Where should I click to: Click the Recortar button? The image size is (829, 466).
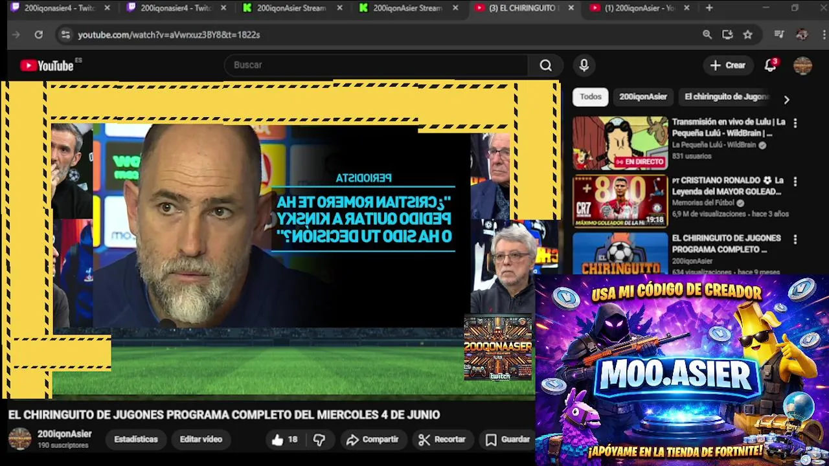click(442, 439)
